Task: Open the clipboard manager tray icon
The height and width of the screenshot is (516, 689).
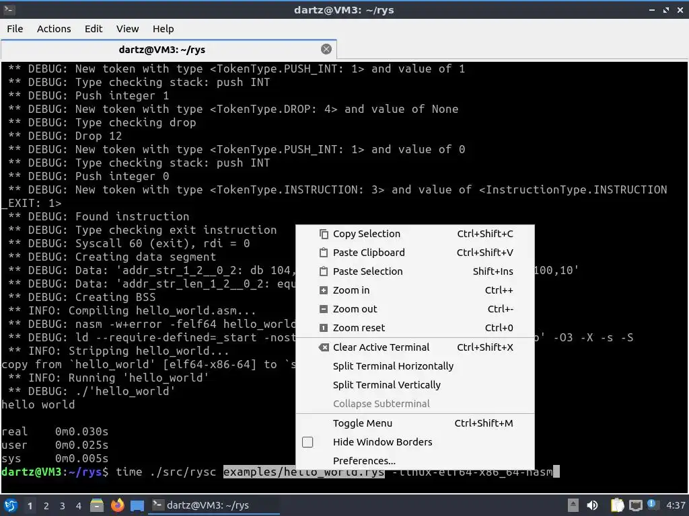Action: pos(617,505)
